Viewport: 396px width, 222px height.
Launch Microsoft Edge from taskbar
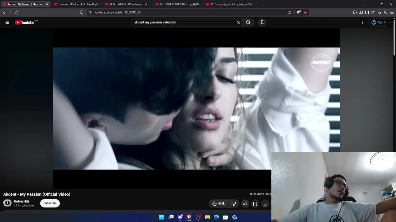216,217
